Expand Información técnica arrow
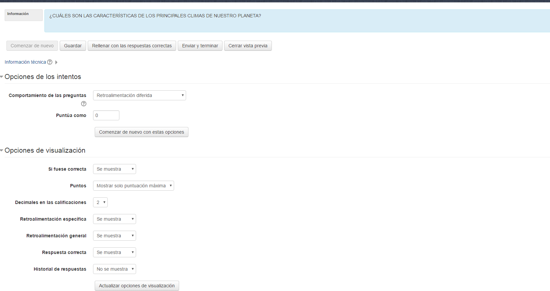Screen dimensions: 550x291 click(x=56, y=62)
